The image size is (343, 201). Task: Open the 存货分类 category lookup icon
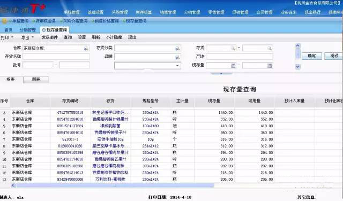tap(177, 49)
